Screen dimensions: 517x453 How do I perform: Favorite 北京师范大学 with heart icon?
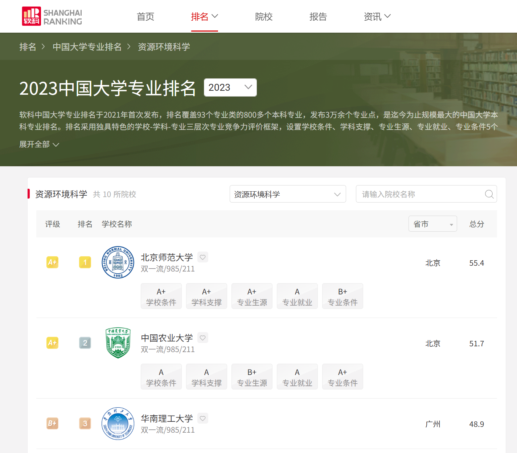[x=203, y=257]
